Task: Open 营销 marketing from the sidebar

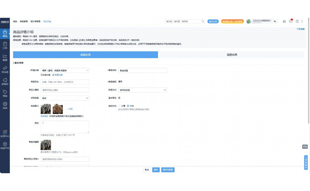Action: point(5,93)
